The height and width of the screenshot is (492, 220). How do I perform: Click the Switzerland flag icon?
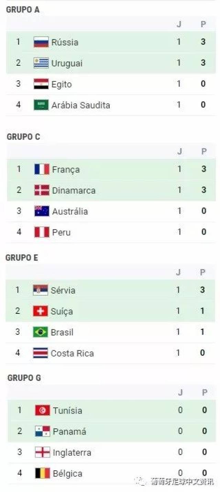coord(40,311)
